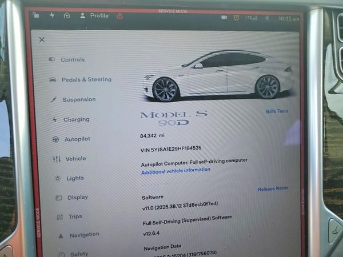Open the Controls menu
Image resolution: width=343 pixels, height=257 pixels.
[73, 59]
